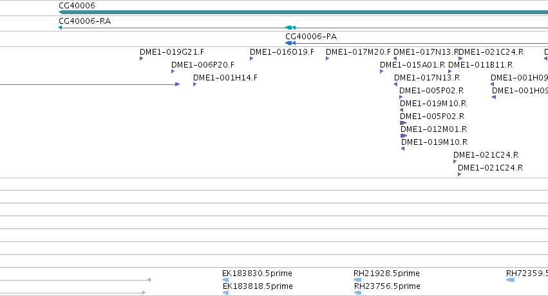
Task: Click the blue glyph under EK183818.5prime
Action: tap(226, 293)
